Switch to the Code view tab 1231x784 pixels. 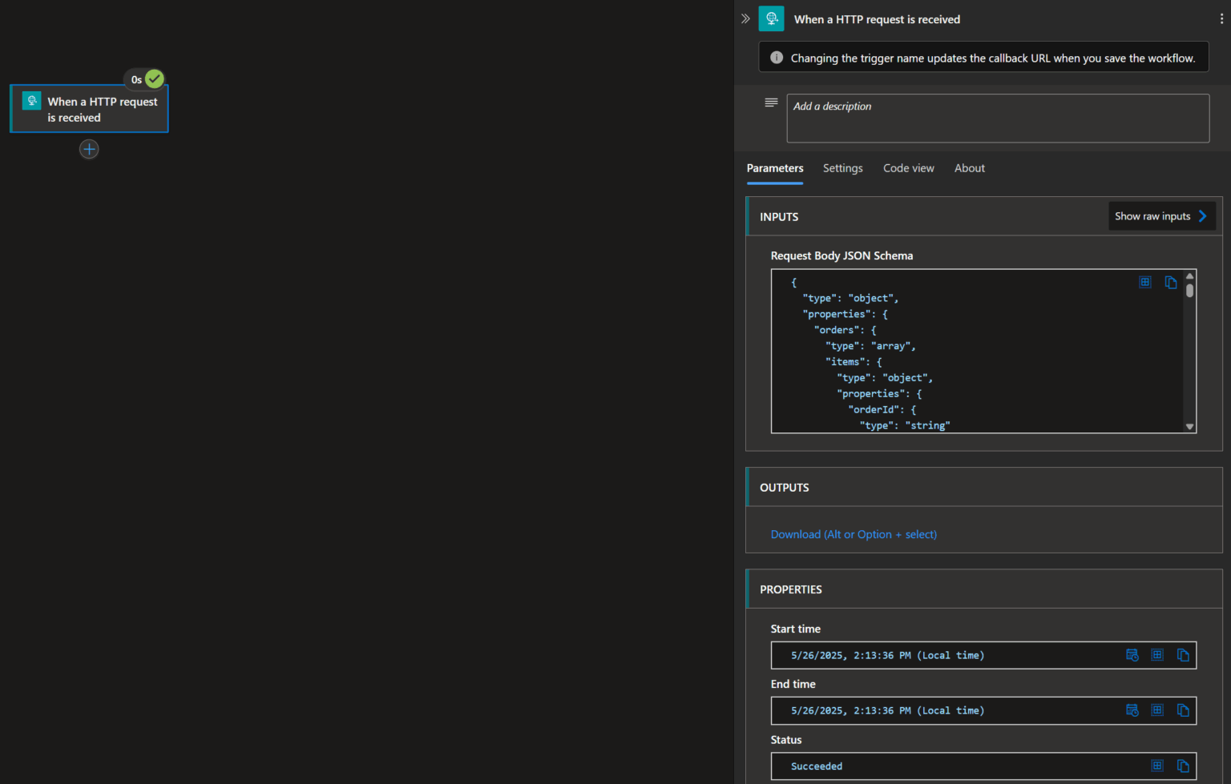click(x=908, y=168)
